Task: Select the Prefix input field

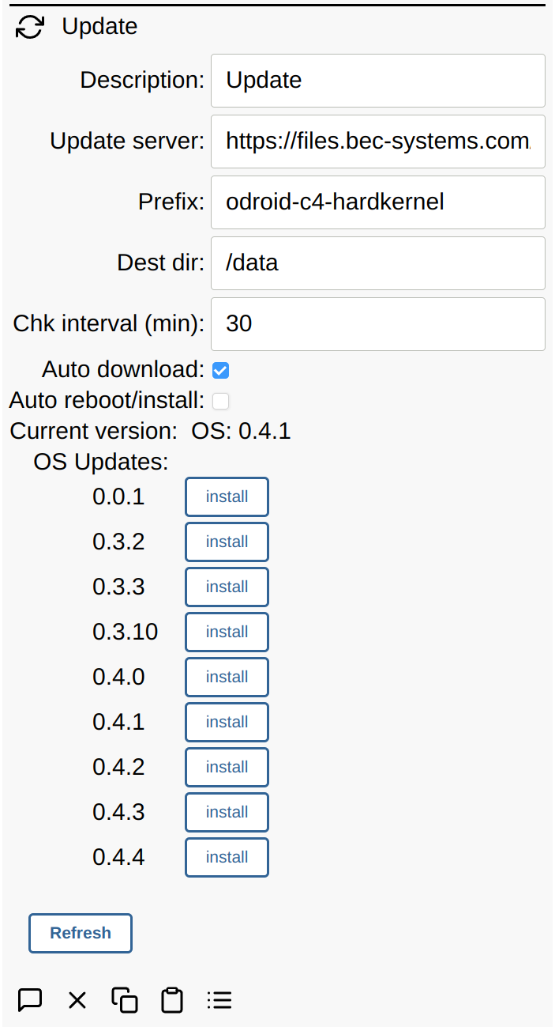Action: click(377, 202)
